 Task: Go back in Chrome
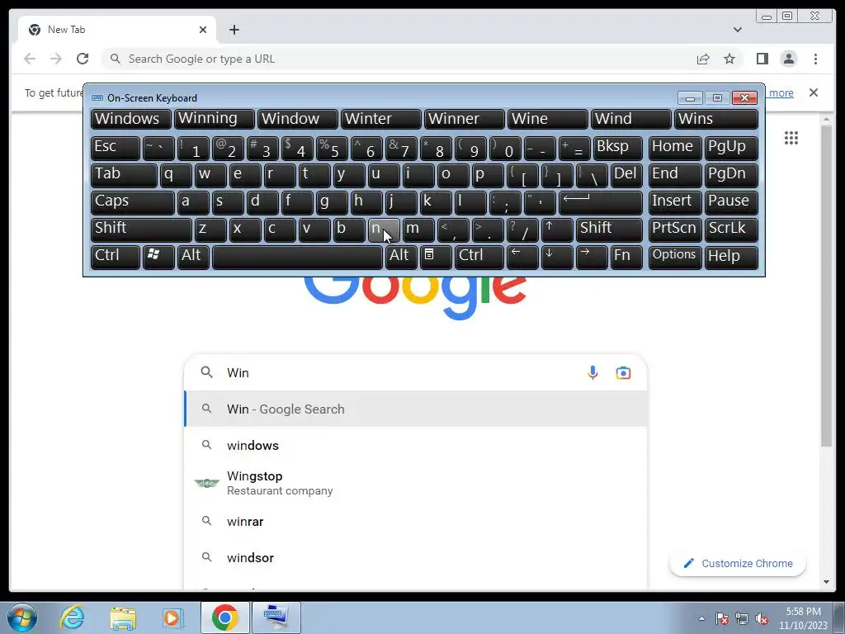click(x=30, y=59)
